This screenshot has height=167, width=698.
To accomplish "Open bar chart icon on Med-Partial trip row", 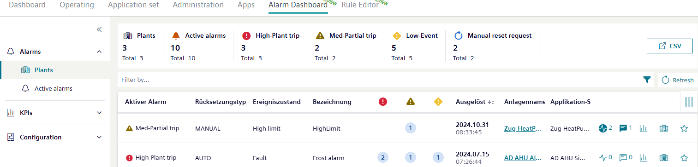I will 643,128.
